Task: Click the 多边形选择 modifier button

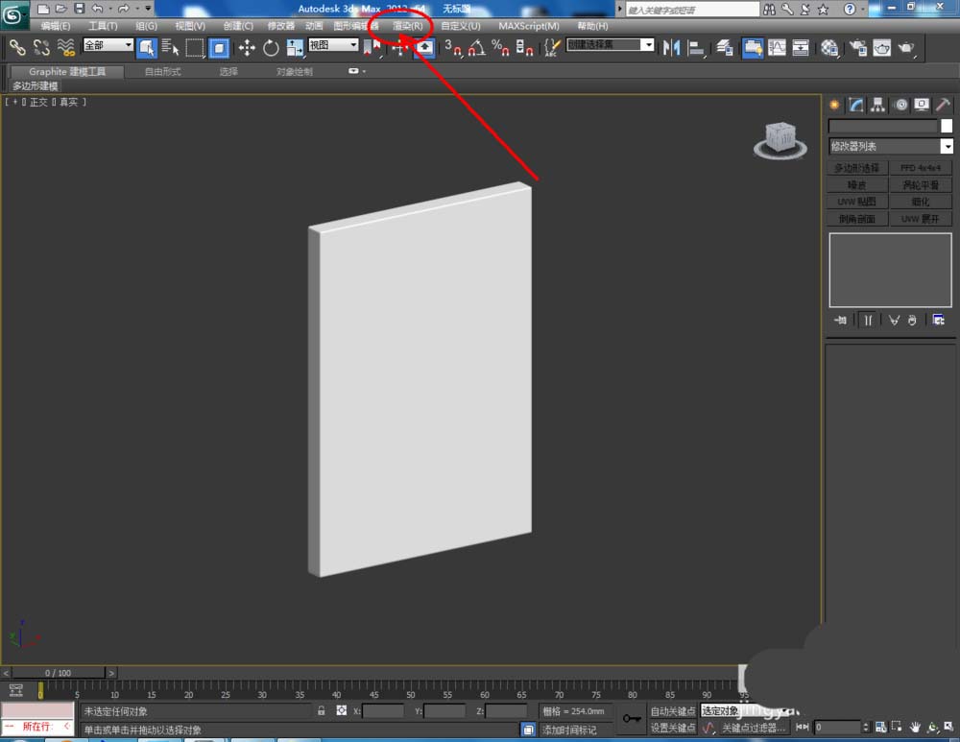Action: click(856, 167)
